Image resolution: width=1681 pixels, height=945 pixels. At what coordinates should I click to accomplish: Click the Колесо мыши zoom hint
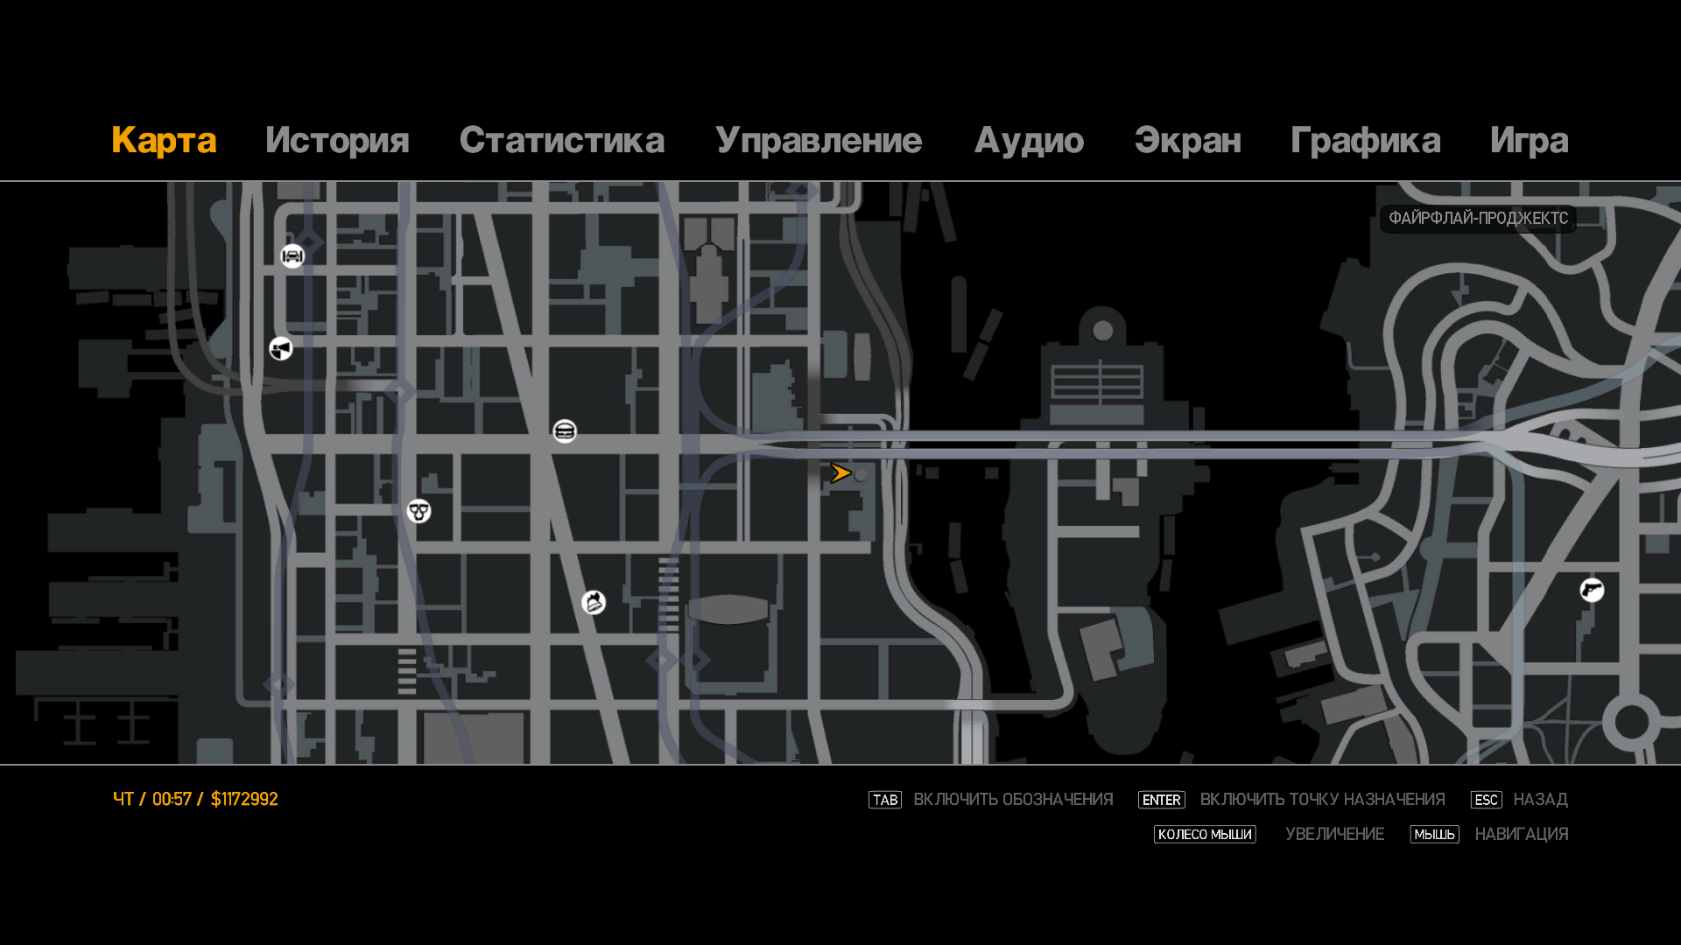(x=1205, y=835)
